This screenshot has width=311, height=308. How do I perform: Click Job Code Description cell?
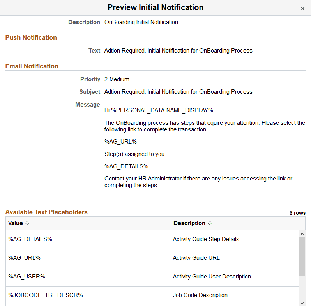(200, 295)
